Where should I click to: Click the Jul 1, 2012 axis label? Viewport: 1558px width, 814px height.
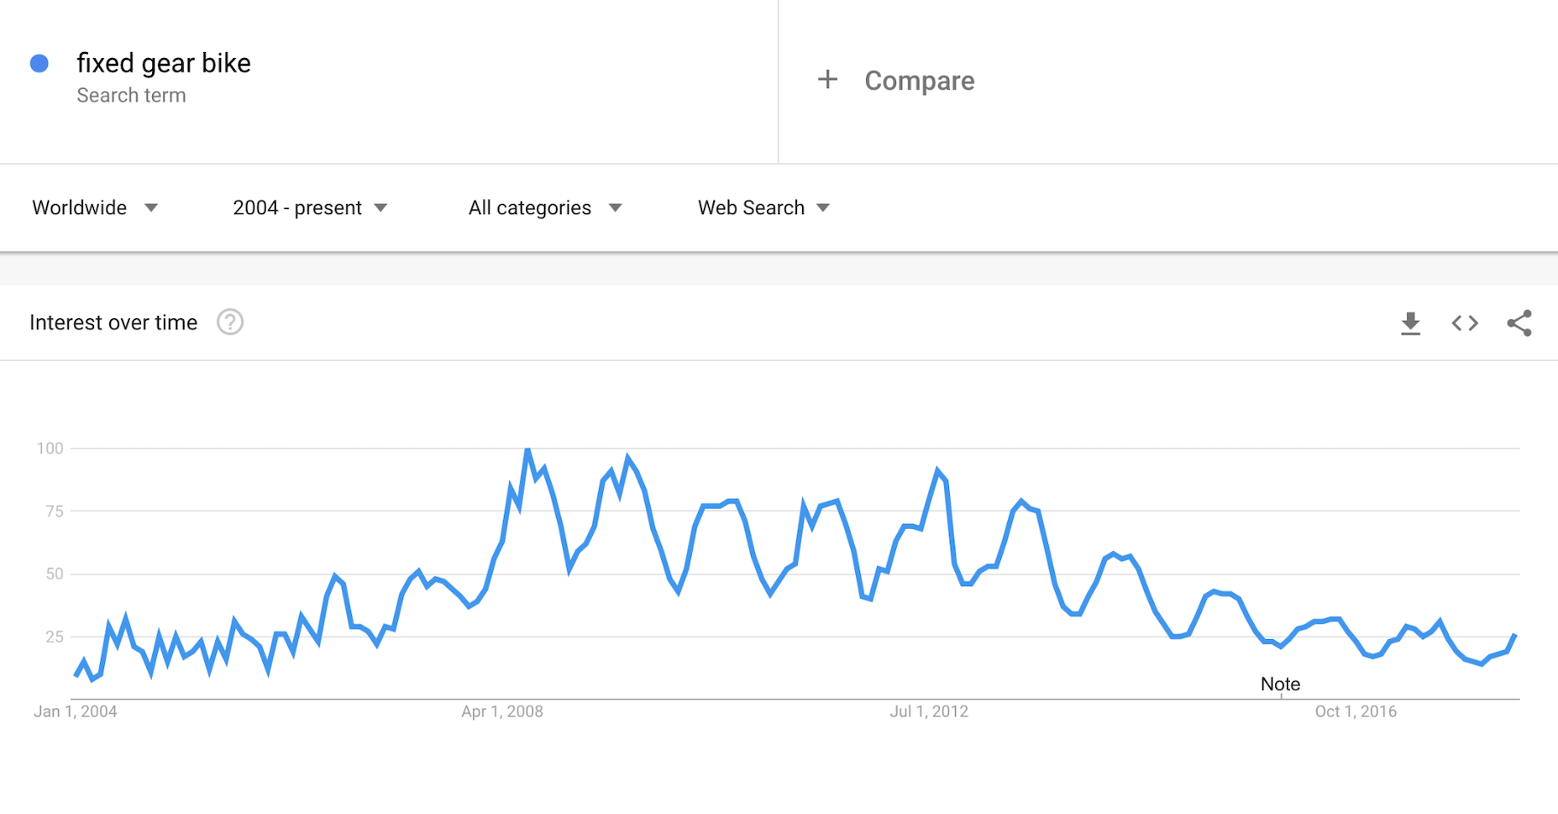coord(928,712)
